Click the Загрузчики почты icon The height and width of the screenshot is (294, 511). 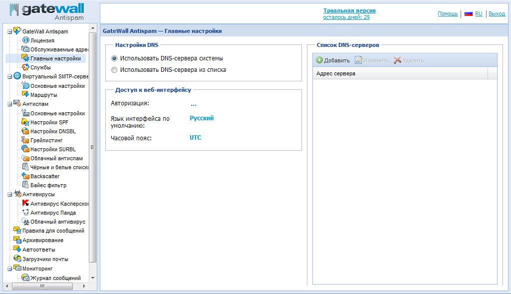point(17,259)
